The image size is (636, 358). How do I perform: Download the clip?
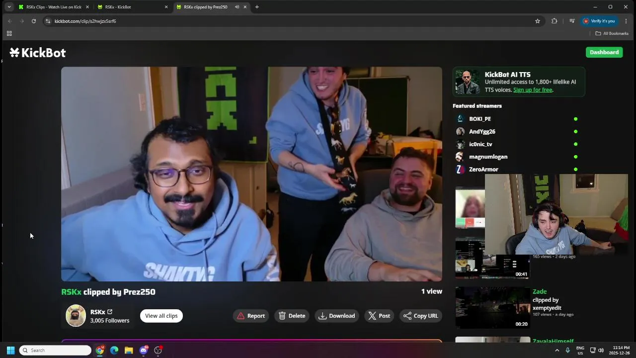pos(337,316)
